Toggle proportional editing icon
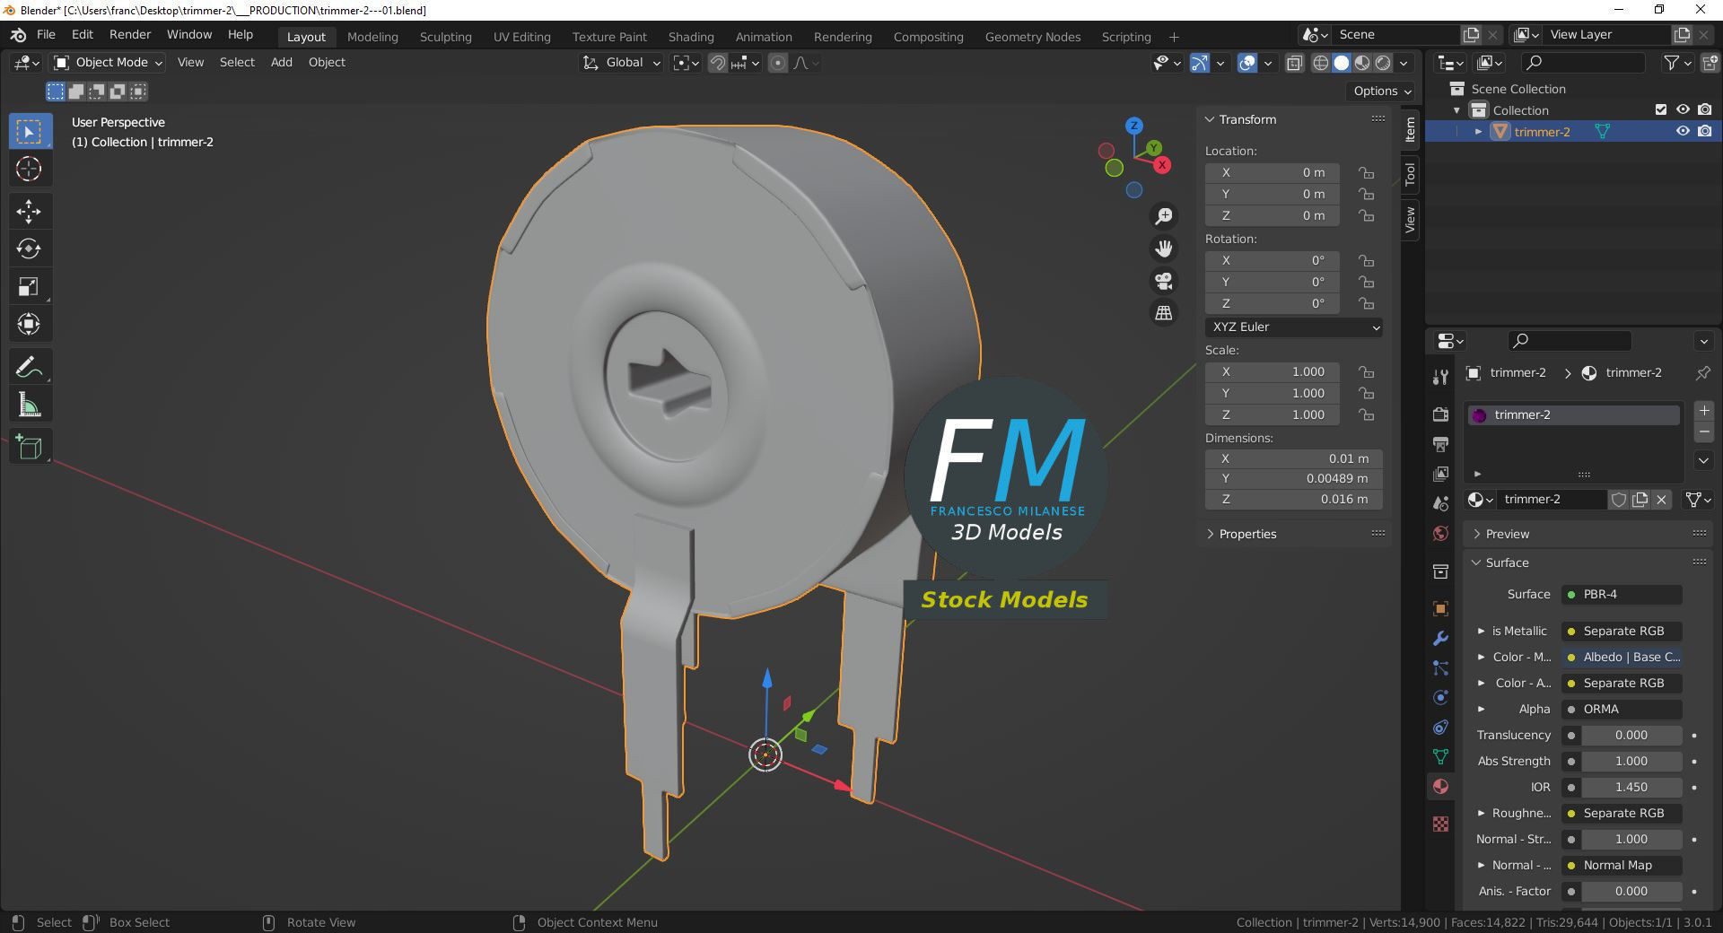Image resolution: width=1723 pixels, height=933 pixels. point(778,63)
